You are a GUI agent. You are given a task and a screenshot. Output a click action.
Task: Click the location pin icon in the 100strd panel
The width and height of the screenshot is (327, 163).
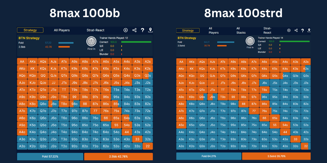[309, 30]
